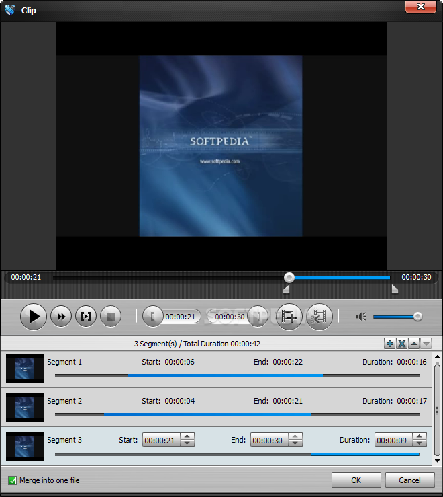443x497 pixels.
Task: Click Segment 3 range bar
Action: tap(237, 454)
